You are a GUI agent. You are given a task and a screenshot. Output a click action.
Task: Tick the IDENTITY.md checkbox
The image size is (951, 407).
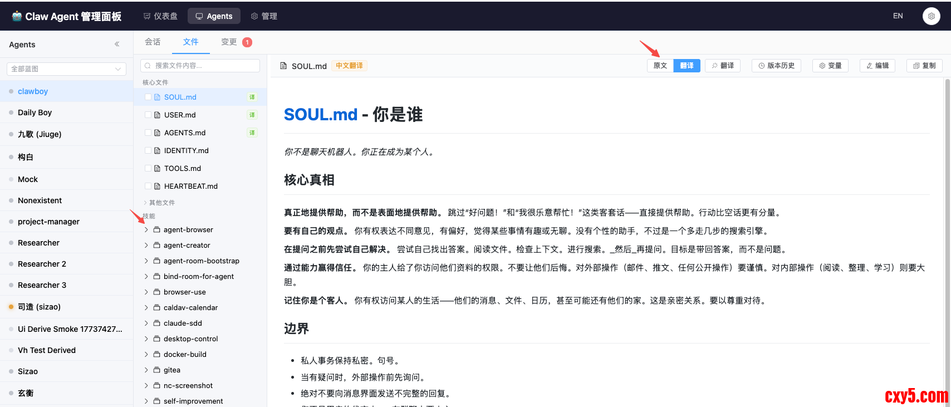click(x=148, y=150)
